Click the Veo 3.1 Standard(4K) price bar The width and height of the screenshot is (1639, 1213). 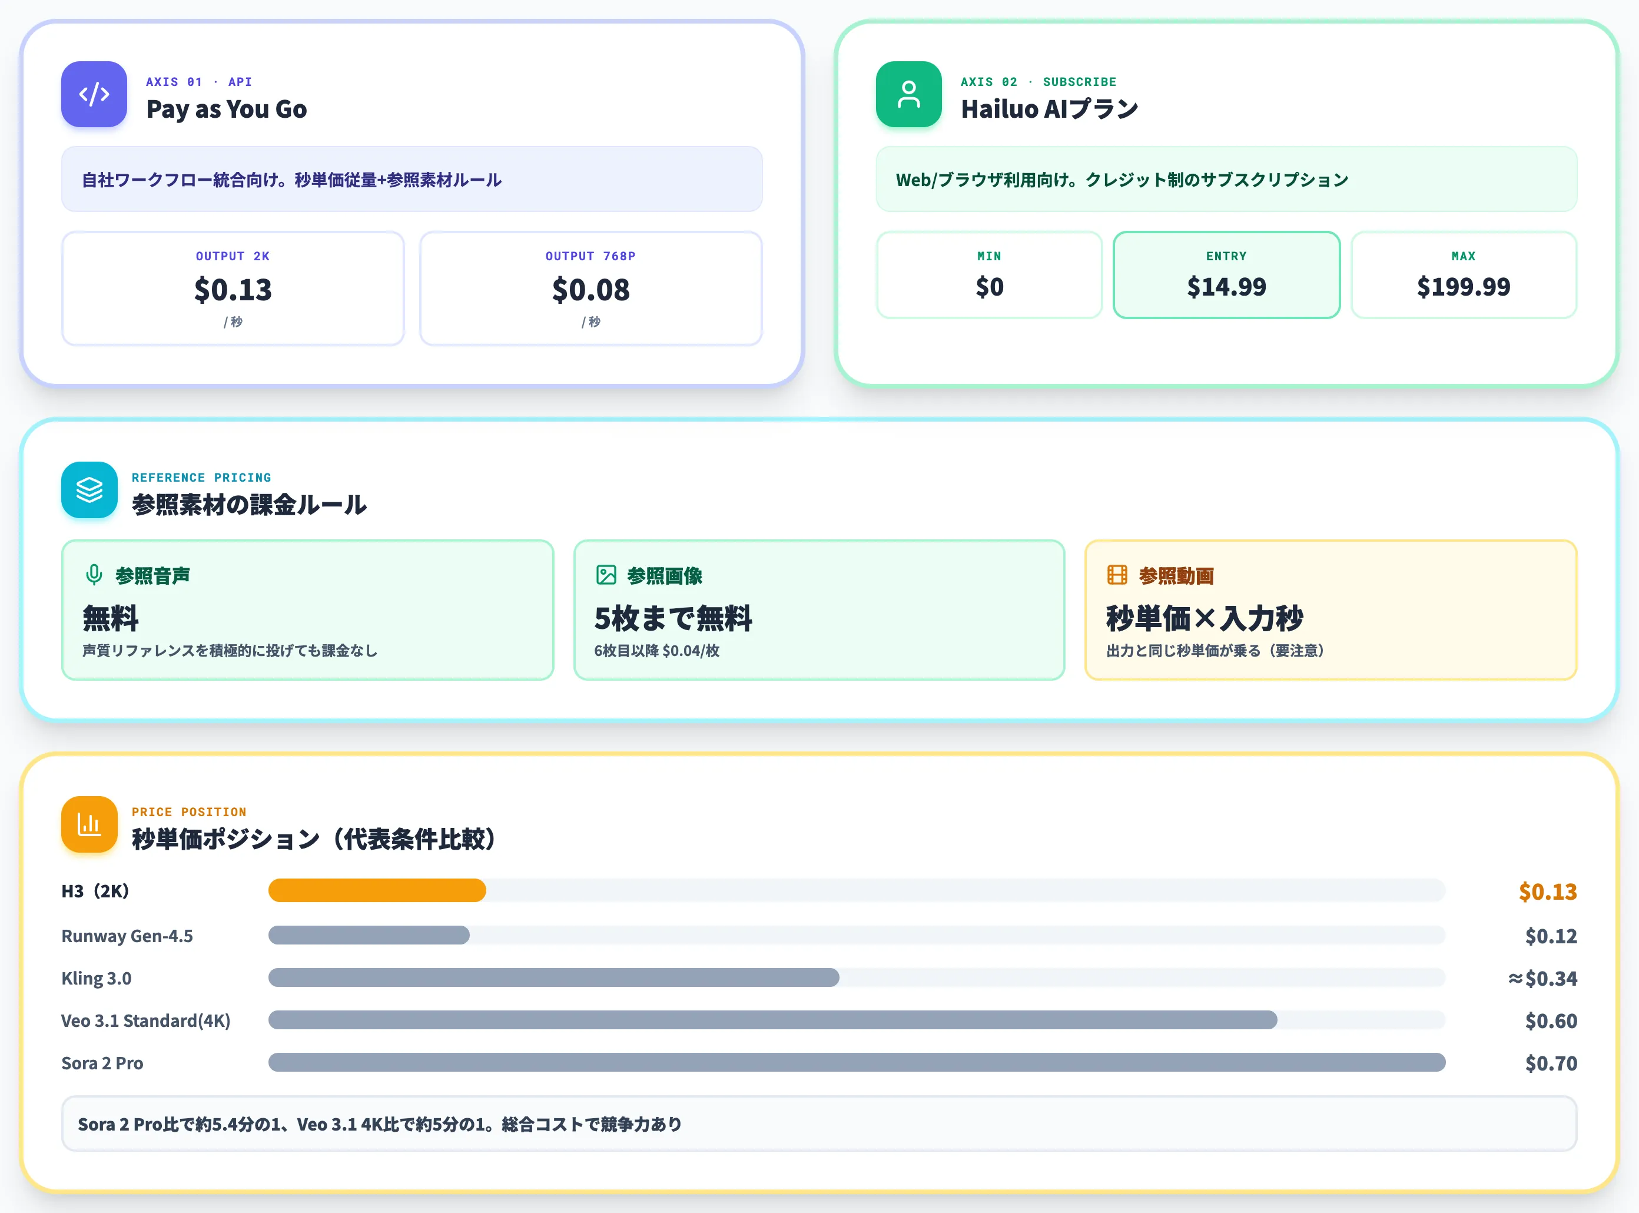click(x=773, y=1020)
